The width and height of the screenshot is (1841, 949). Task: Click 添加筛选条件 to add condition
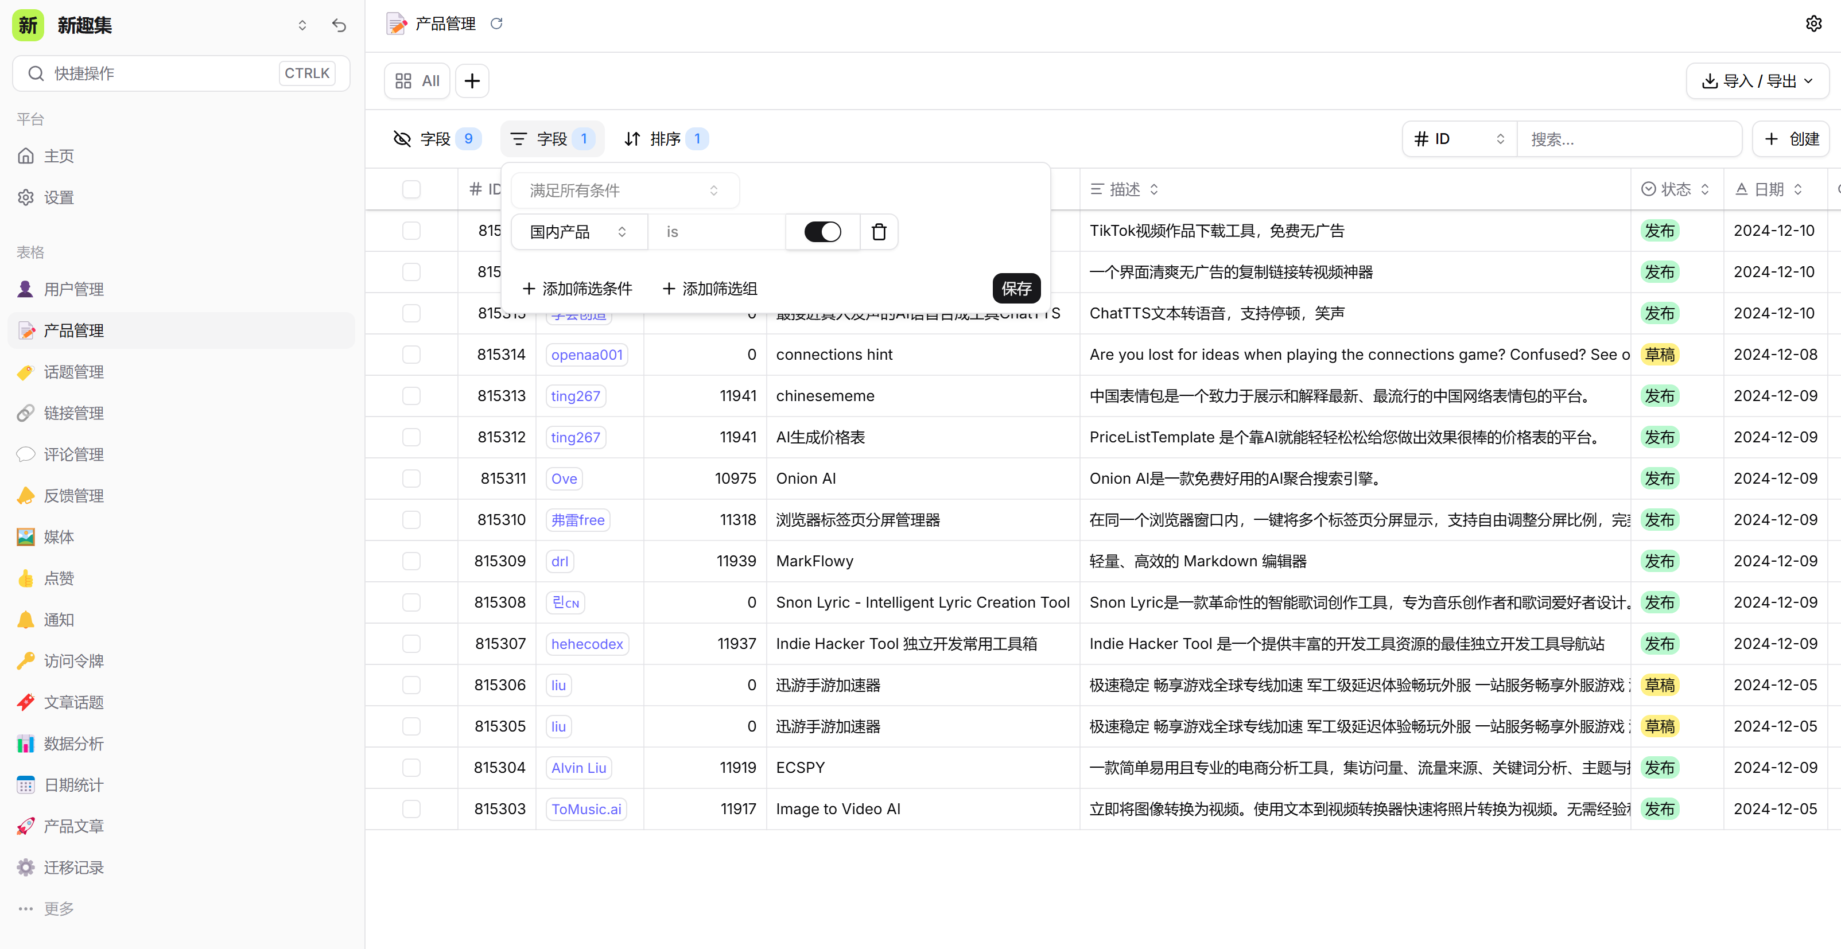(x=577, y=288)
